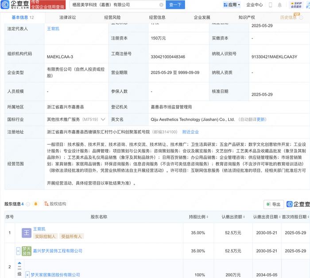Click the level up arrow in row 2

tap(19, 263)
